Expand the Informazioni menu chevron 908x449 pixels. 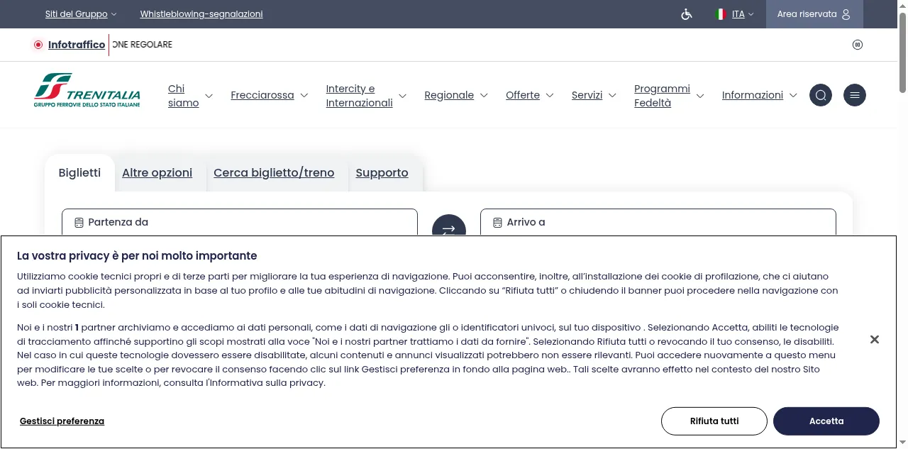[793, 95]
